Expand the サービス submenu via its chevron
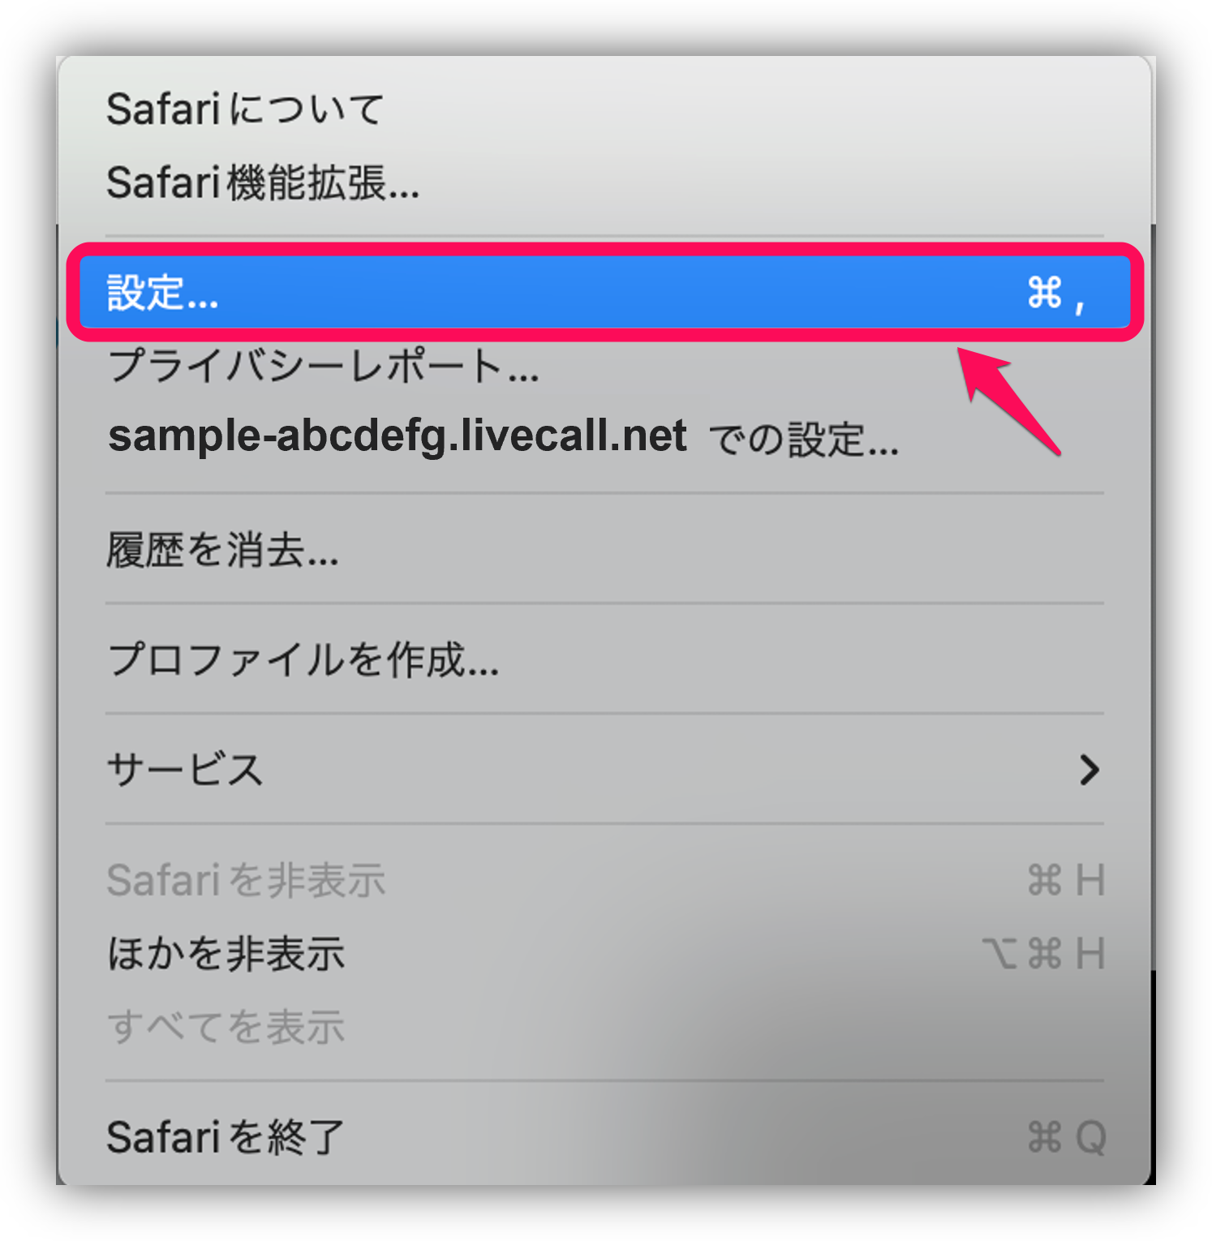This screenshot has height=1241, width=1212. tap(1091, 771)
